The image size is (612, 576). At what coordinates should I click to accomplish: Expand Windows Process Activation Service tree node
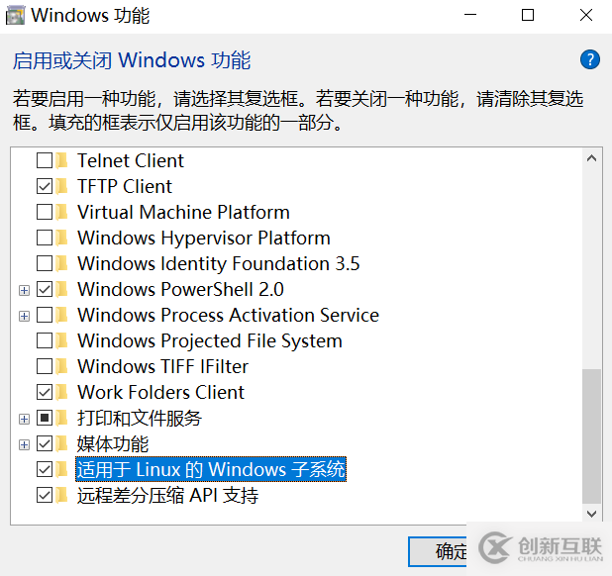[24, 316]
